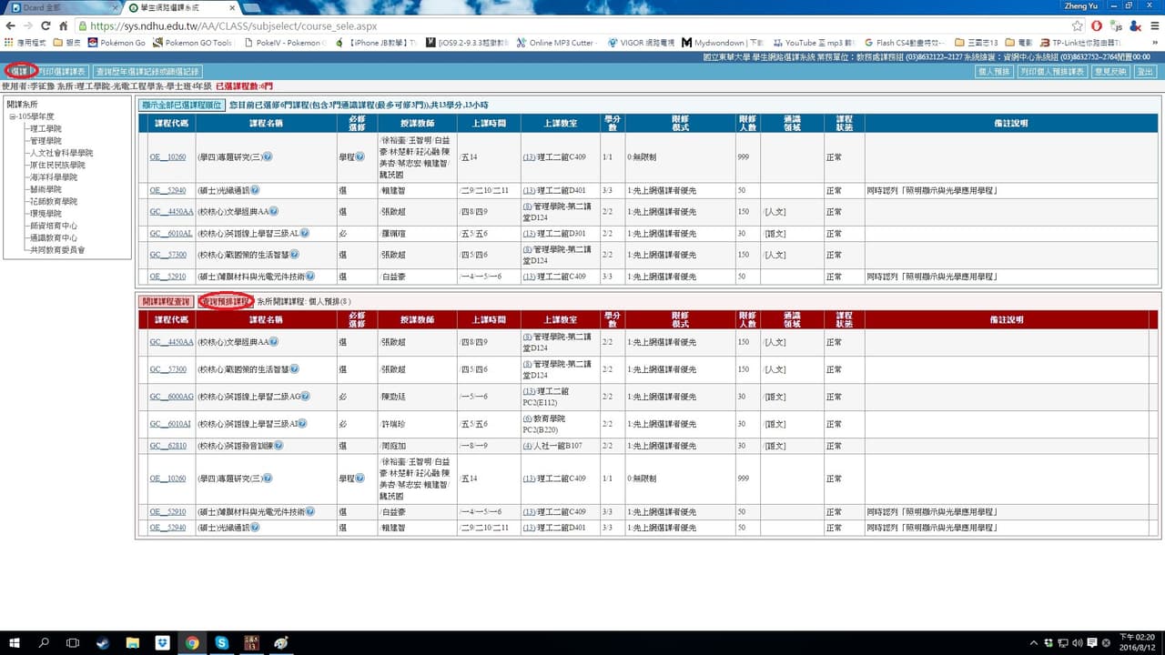This screenshot has width=1165, height=655.
Task: Click the browser forward arrow
Action: click(30, 26)
